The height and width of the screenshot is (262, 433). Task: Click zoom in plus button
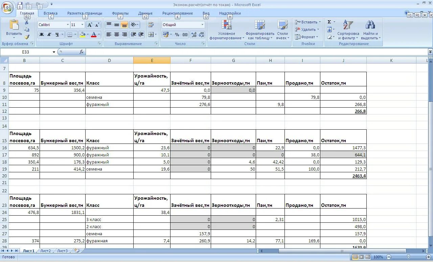coord(428,257)
